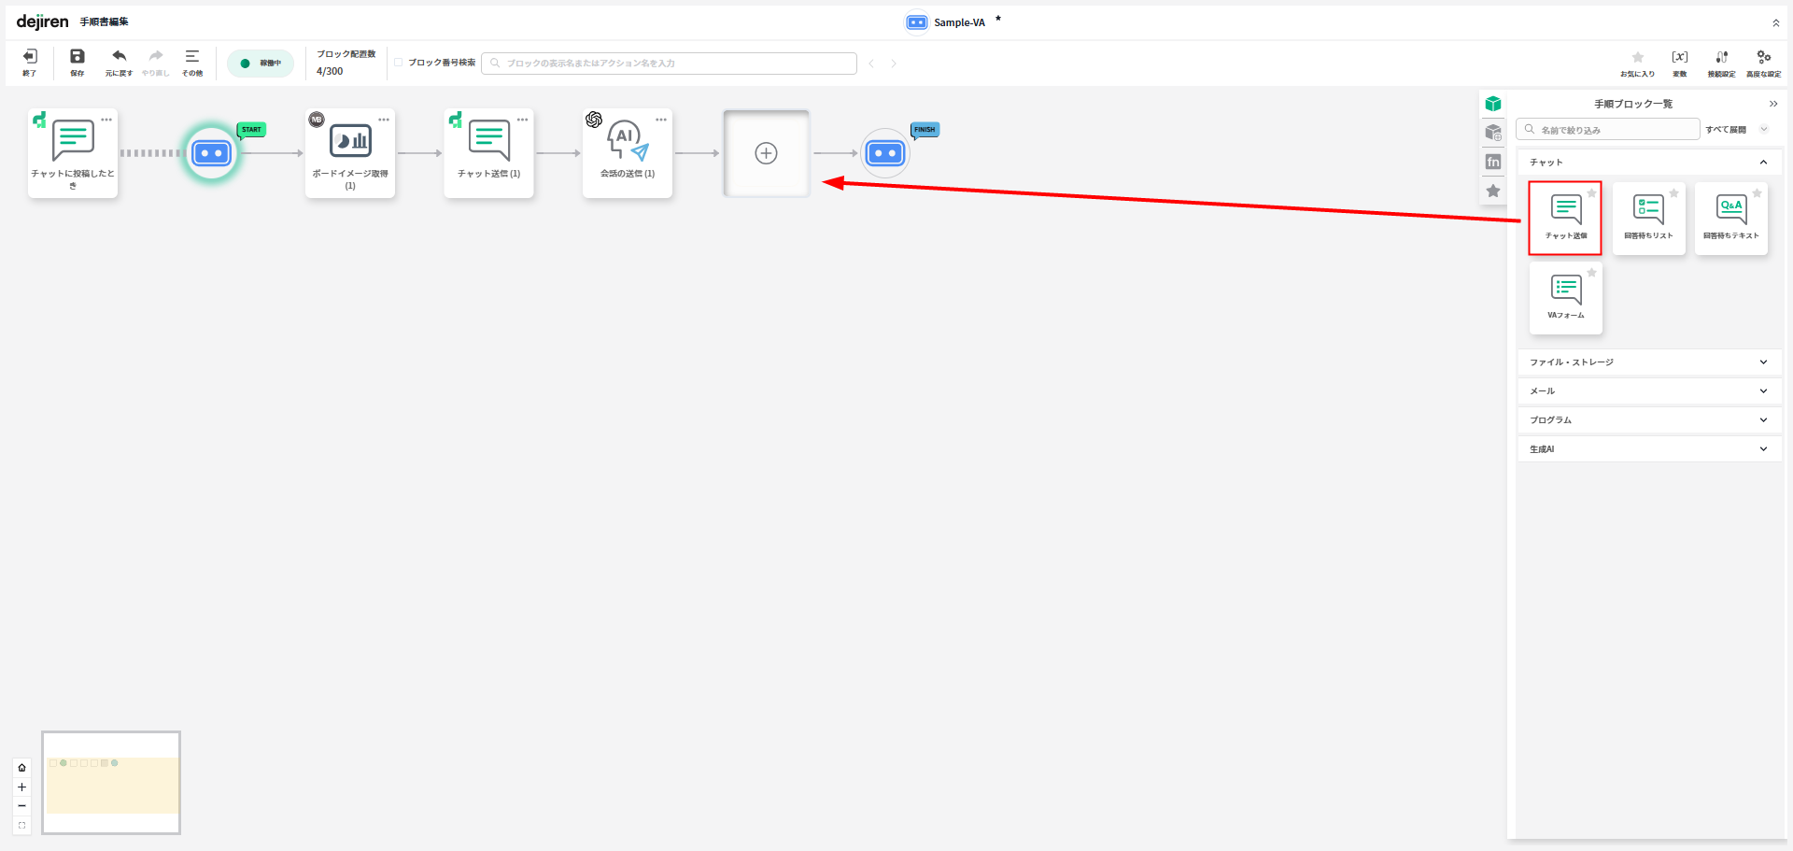Enable the ブロック番号検索 checkbox
The image size is (1793, 851).
(x=399, y=63)
